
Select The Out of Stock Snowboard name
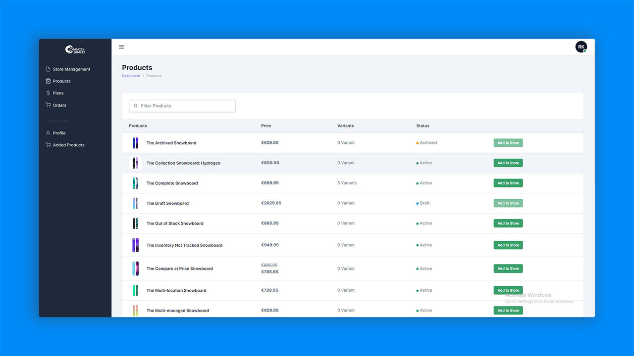[x=175, y=223]
